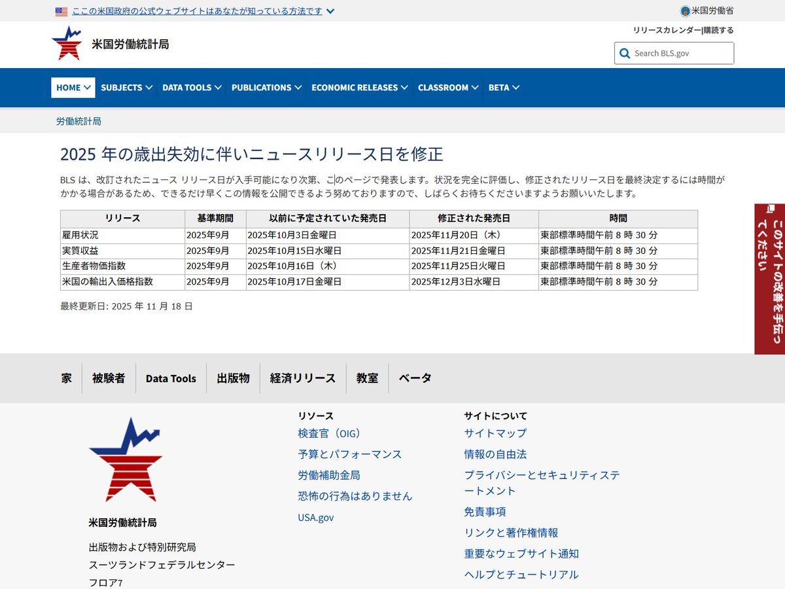Viewport: 785px width, 589px height.
Task: Expand the official government website banner chevron
Action: pos(330,11)
